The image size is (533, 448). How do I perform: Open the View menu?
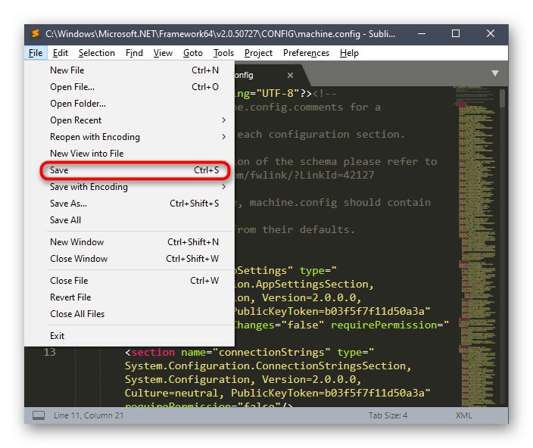point(164,53)
